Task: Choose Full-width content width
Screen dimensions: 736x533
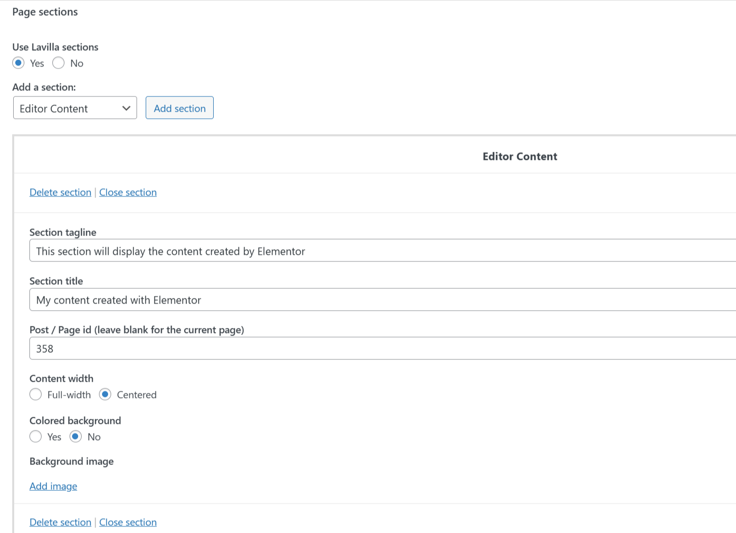Action: (x=36, y=394)
